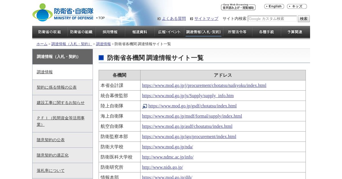Image resolution: width=342 pixels, height=179 pixels.
Task: Click the 検索 search button
Action: click(x=304, y=19)
